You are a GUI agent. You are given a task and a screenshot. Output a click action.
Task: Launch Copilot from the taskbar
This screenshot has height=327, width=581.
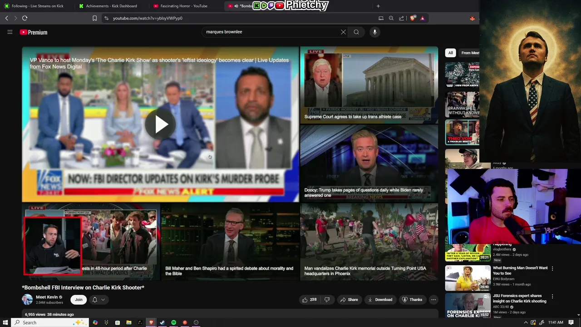95,322
